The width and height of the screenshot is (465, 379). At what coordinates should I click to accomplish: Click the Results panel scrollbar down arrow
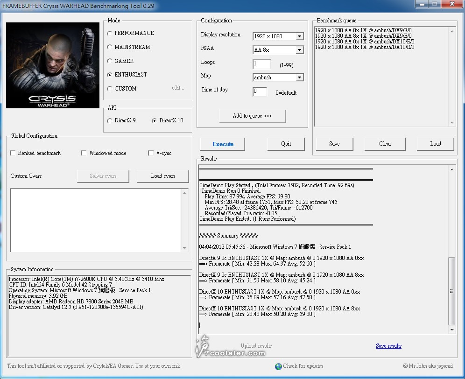point(451,330)
